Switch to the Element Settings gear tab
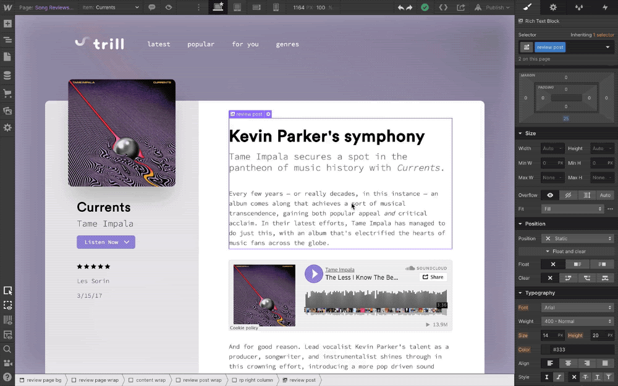Screen dimensions: 618x386 (x=553, y=7)
